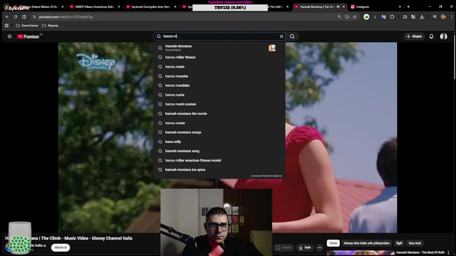Pick suggestion hana milly
Screen dimensions: 456x256
pyautogui.click(x=219, y=142)
